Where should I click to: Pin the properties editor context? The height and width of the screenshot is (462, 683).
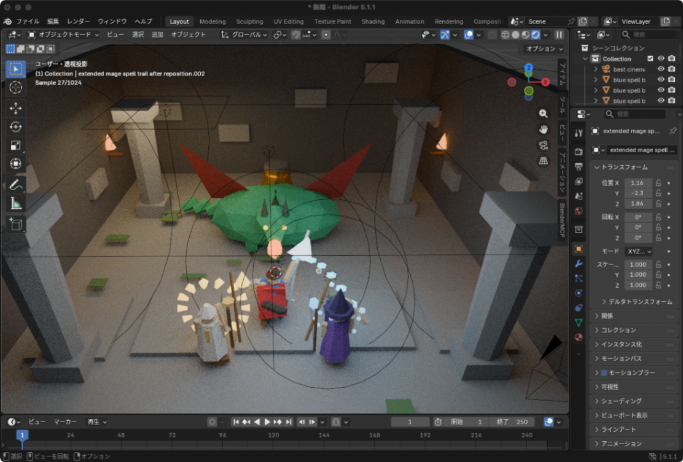click(673, 131)
